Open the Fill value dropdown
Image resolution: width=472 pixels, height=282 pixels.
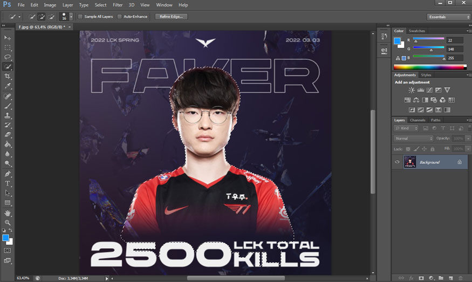click(468, 149)
